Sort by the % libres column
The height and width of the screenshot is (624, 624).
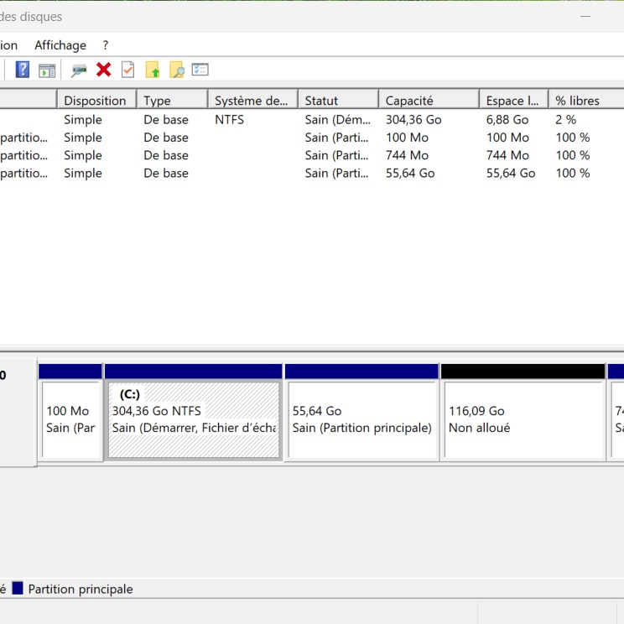577,101
